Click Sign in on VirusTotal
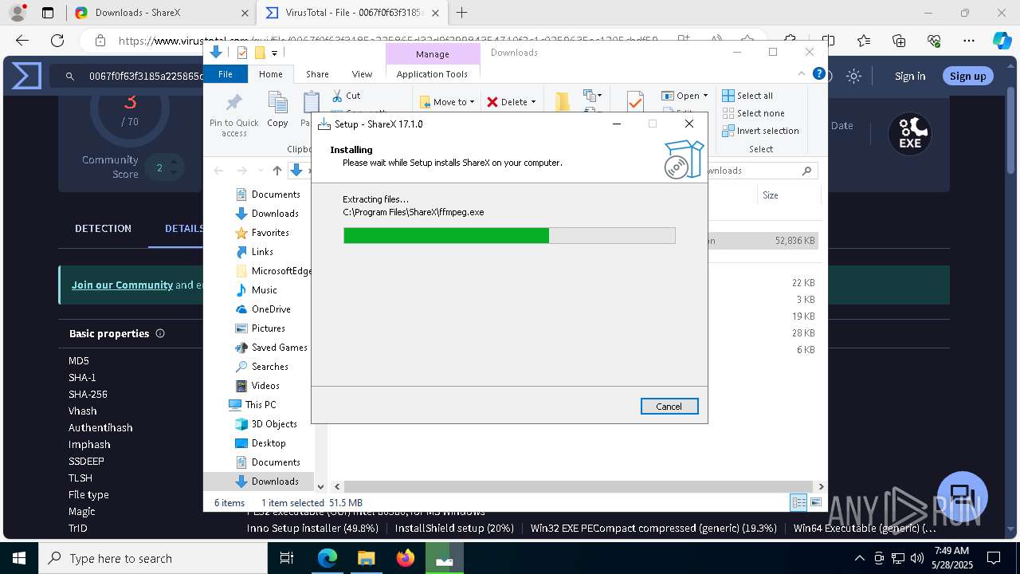 pyautogui.click(x=910, y=76)
